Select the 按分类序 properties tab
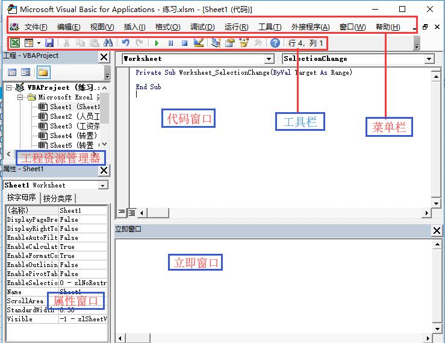Image resolution: width=445 pixels, height=343 pixels. (58, 198)
